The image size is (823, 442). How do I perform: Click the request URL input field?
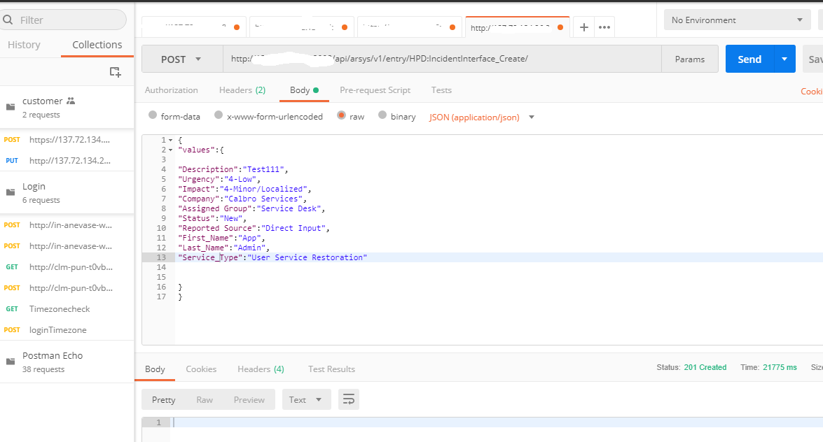click(441, 59)
